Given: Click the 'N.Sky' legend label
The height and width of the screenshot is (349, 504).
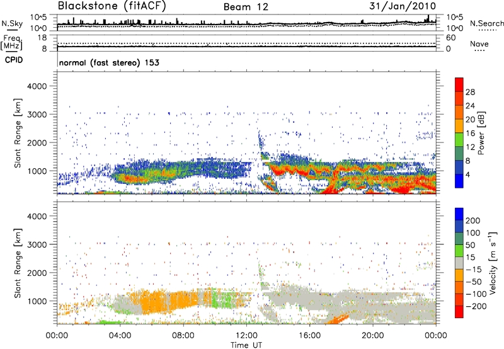Looking at the screenshot, I should click(x=12, y=23).
